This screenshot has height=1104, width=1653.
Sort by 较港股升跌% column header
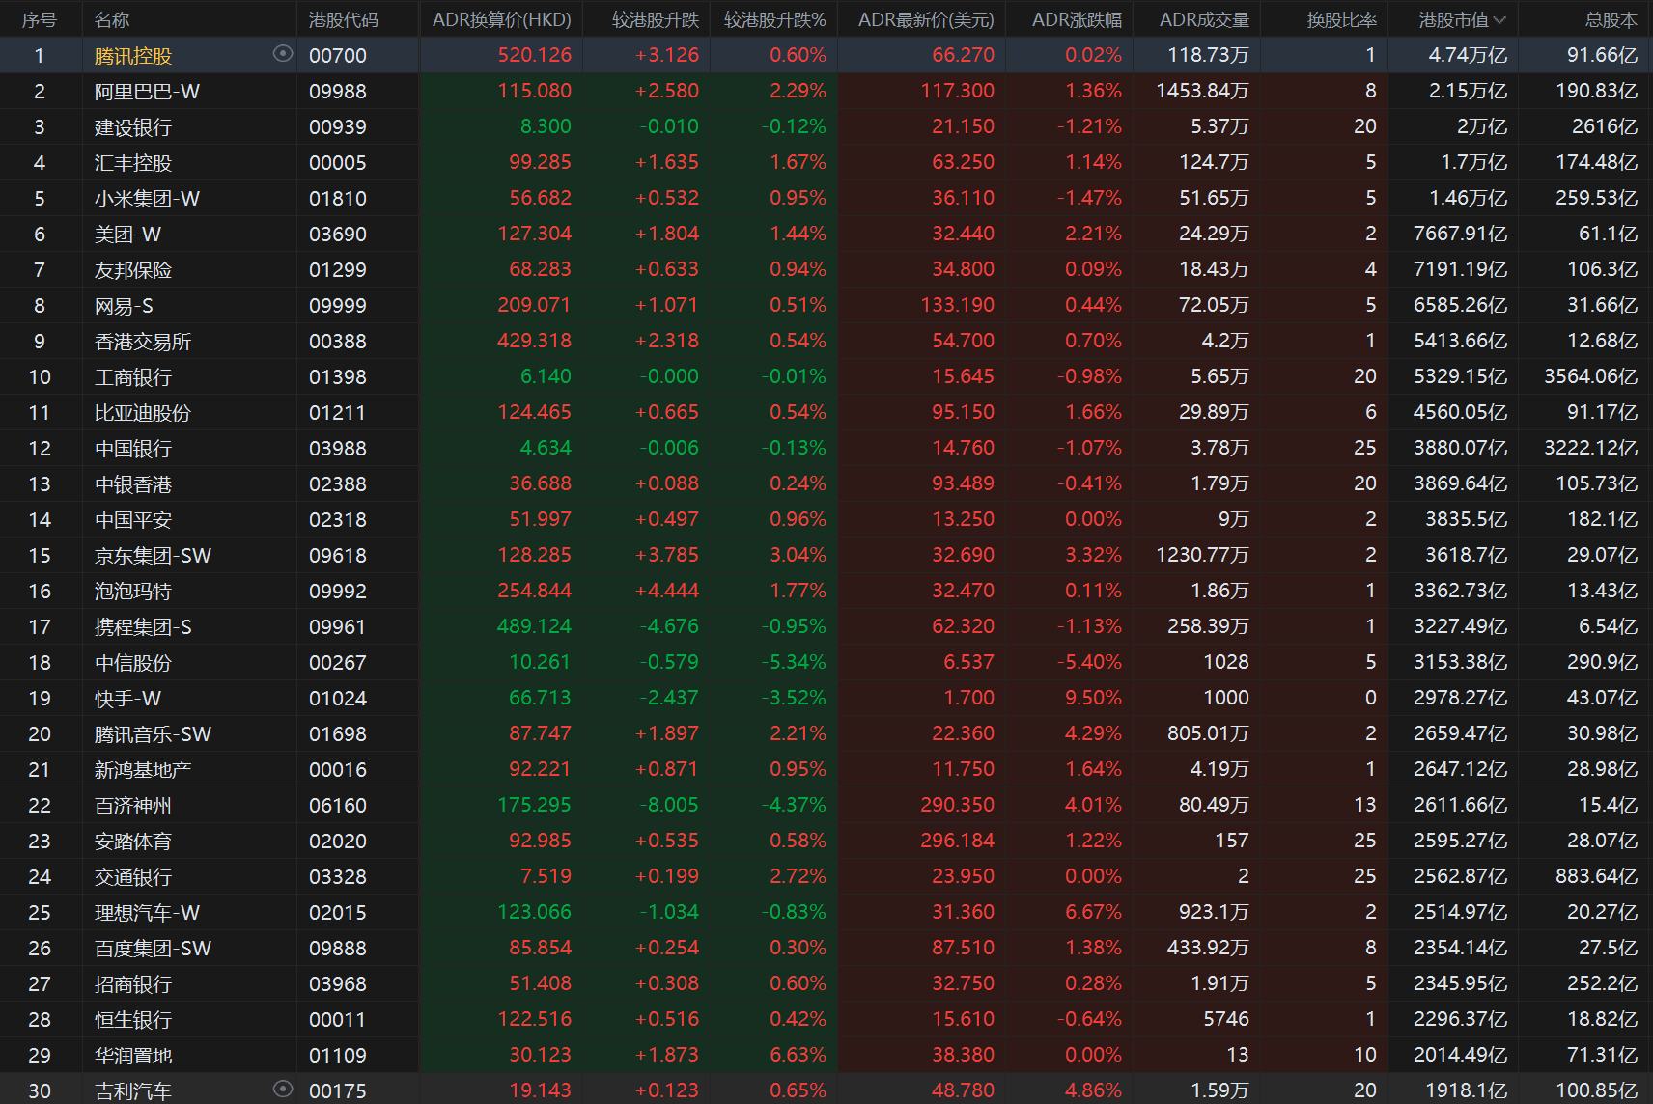(775, 19)
